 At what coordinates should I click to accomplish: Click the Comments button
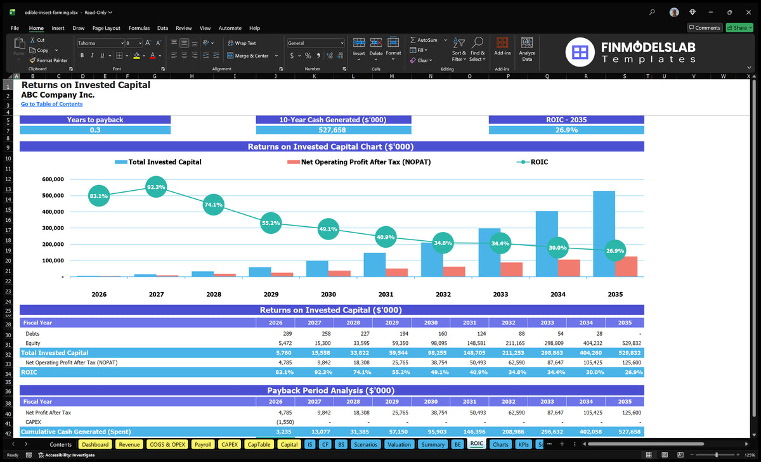pos(705,28)
